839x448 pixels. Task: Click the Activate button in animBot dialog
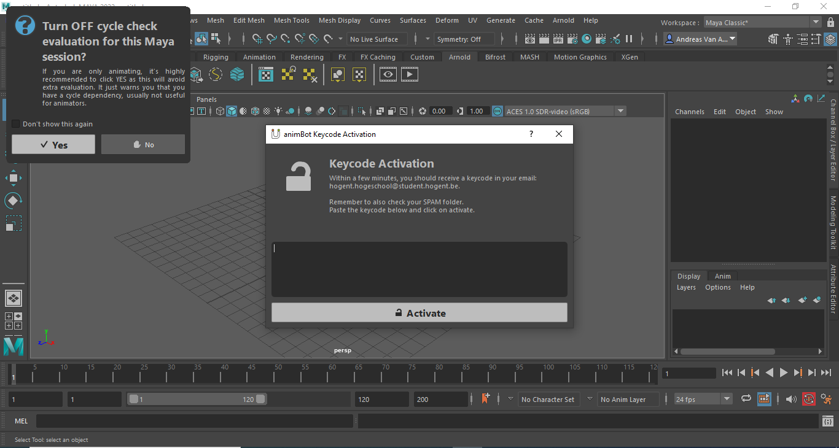point(419,312)
